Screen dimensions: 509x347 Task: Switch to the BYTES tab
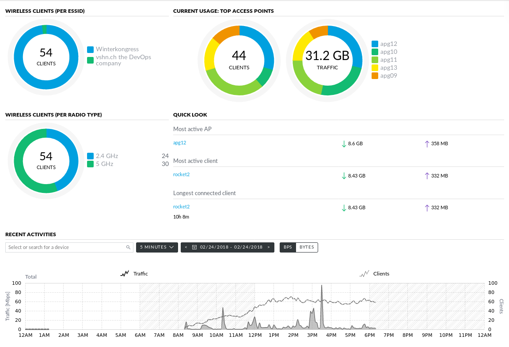(x=307, y=247)
